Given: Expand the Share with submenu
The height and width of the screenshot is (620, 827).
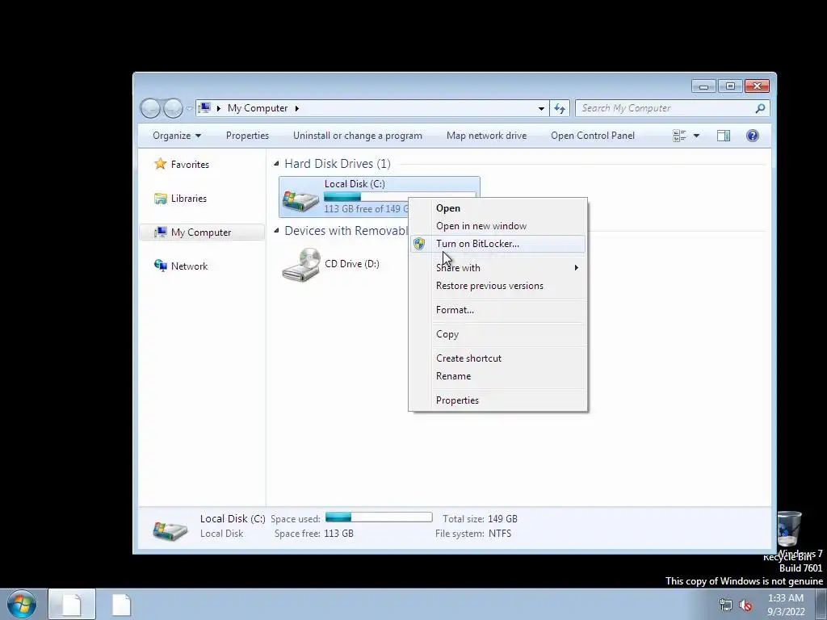Looking at the screenshot, I should pos(497,268).
